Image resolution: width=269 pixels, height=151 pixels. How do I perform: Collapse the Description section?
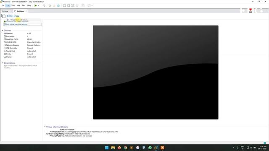[3, 63]
